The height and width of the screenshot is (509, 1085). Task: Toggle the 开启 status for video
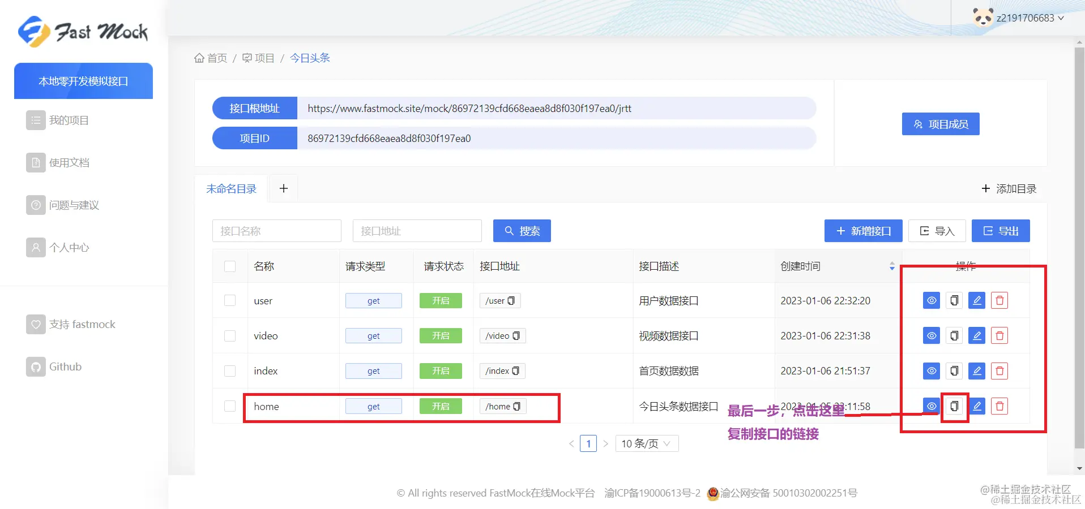[x=441, y=336]
